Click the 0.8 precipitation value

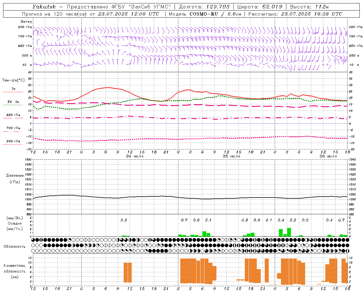point(196,220)
